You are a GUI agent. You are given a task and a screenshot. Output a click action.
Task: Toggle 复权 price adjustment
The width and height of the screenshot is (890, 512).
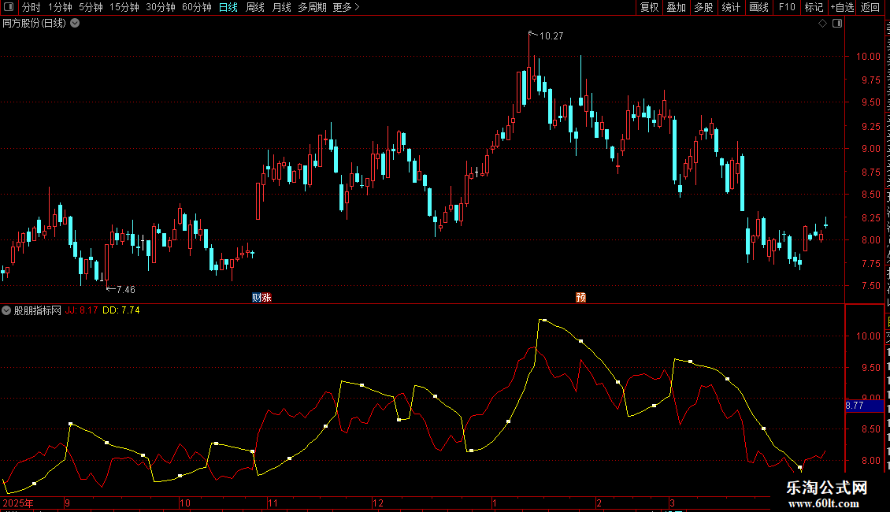[649, 7]
